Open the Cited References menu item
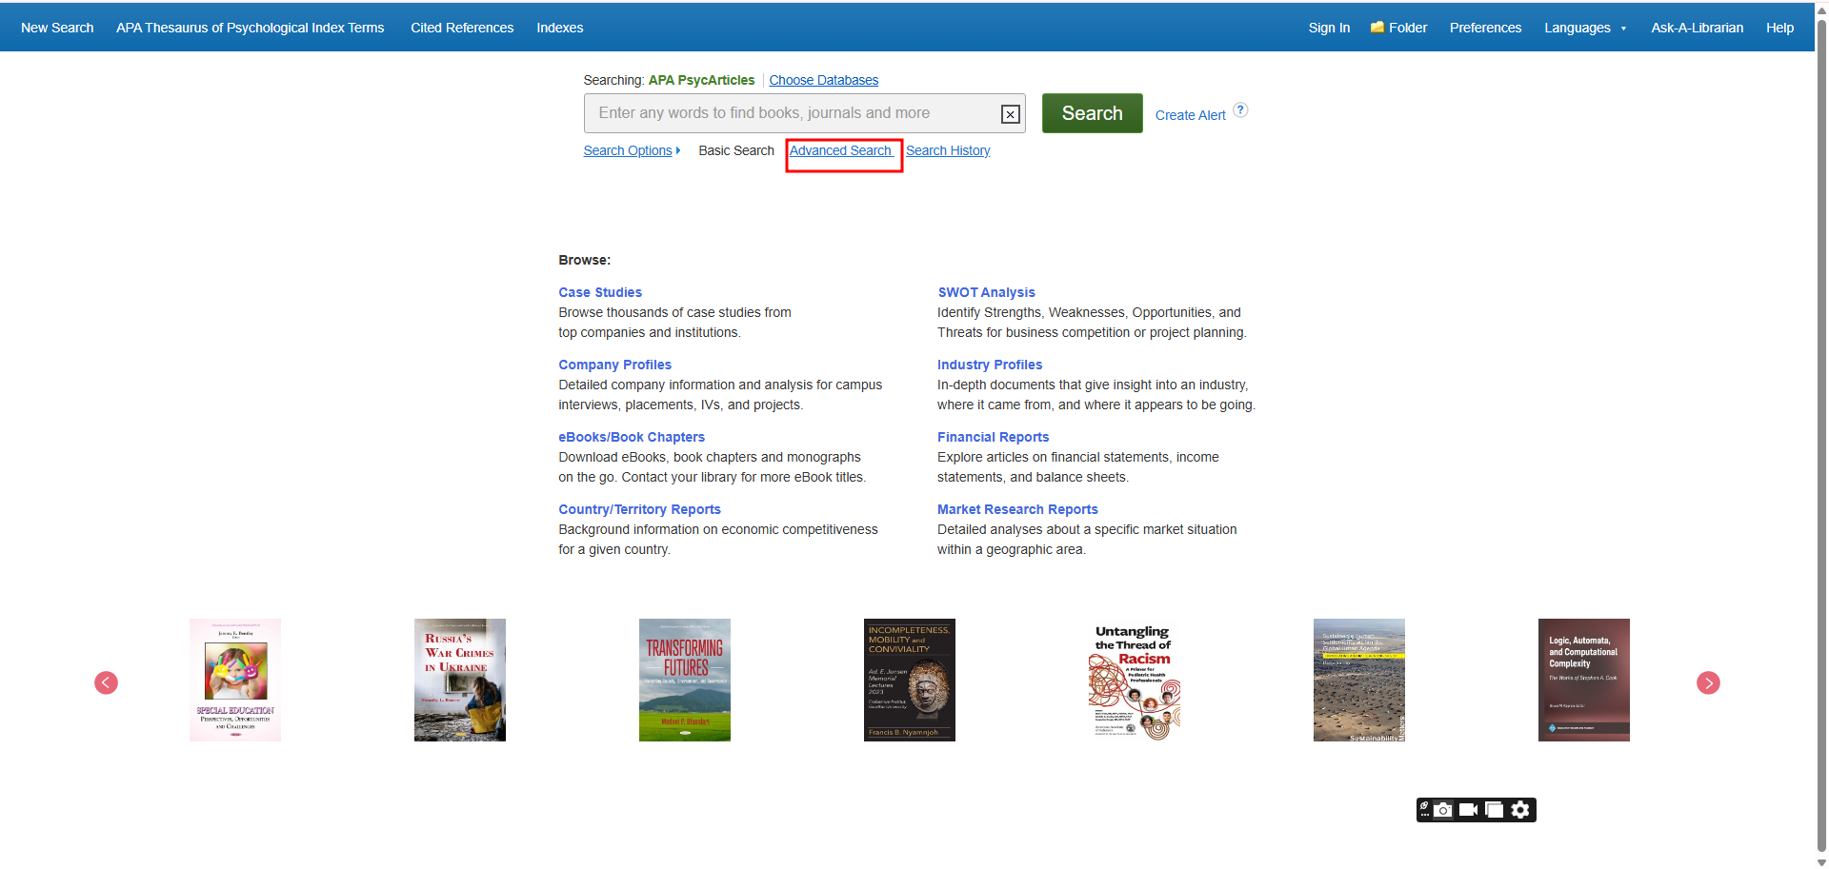This screenshot has width=1829, height=869. (462, 28)
